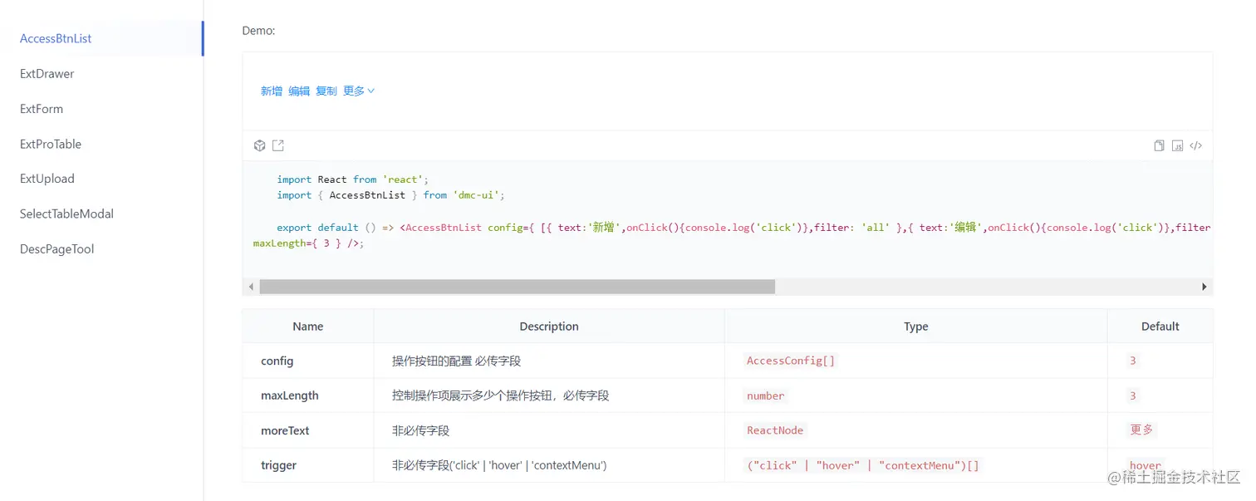The image size is (1256, 501).
Task: Click the trigger union type value
Action: point(863,465)
